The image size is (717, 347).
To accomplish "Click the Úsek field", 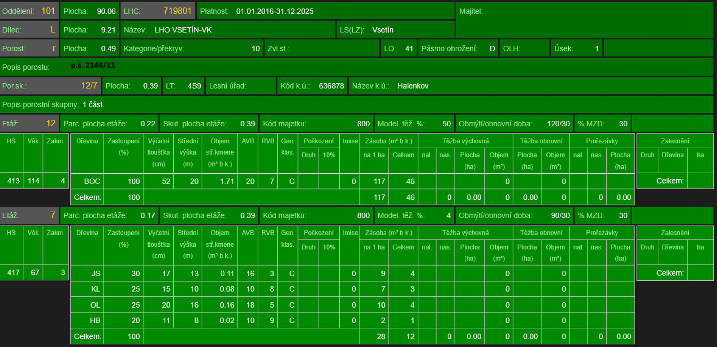I will (x=577, y=48).
